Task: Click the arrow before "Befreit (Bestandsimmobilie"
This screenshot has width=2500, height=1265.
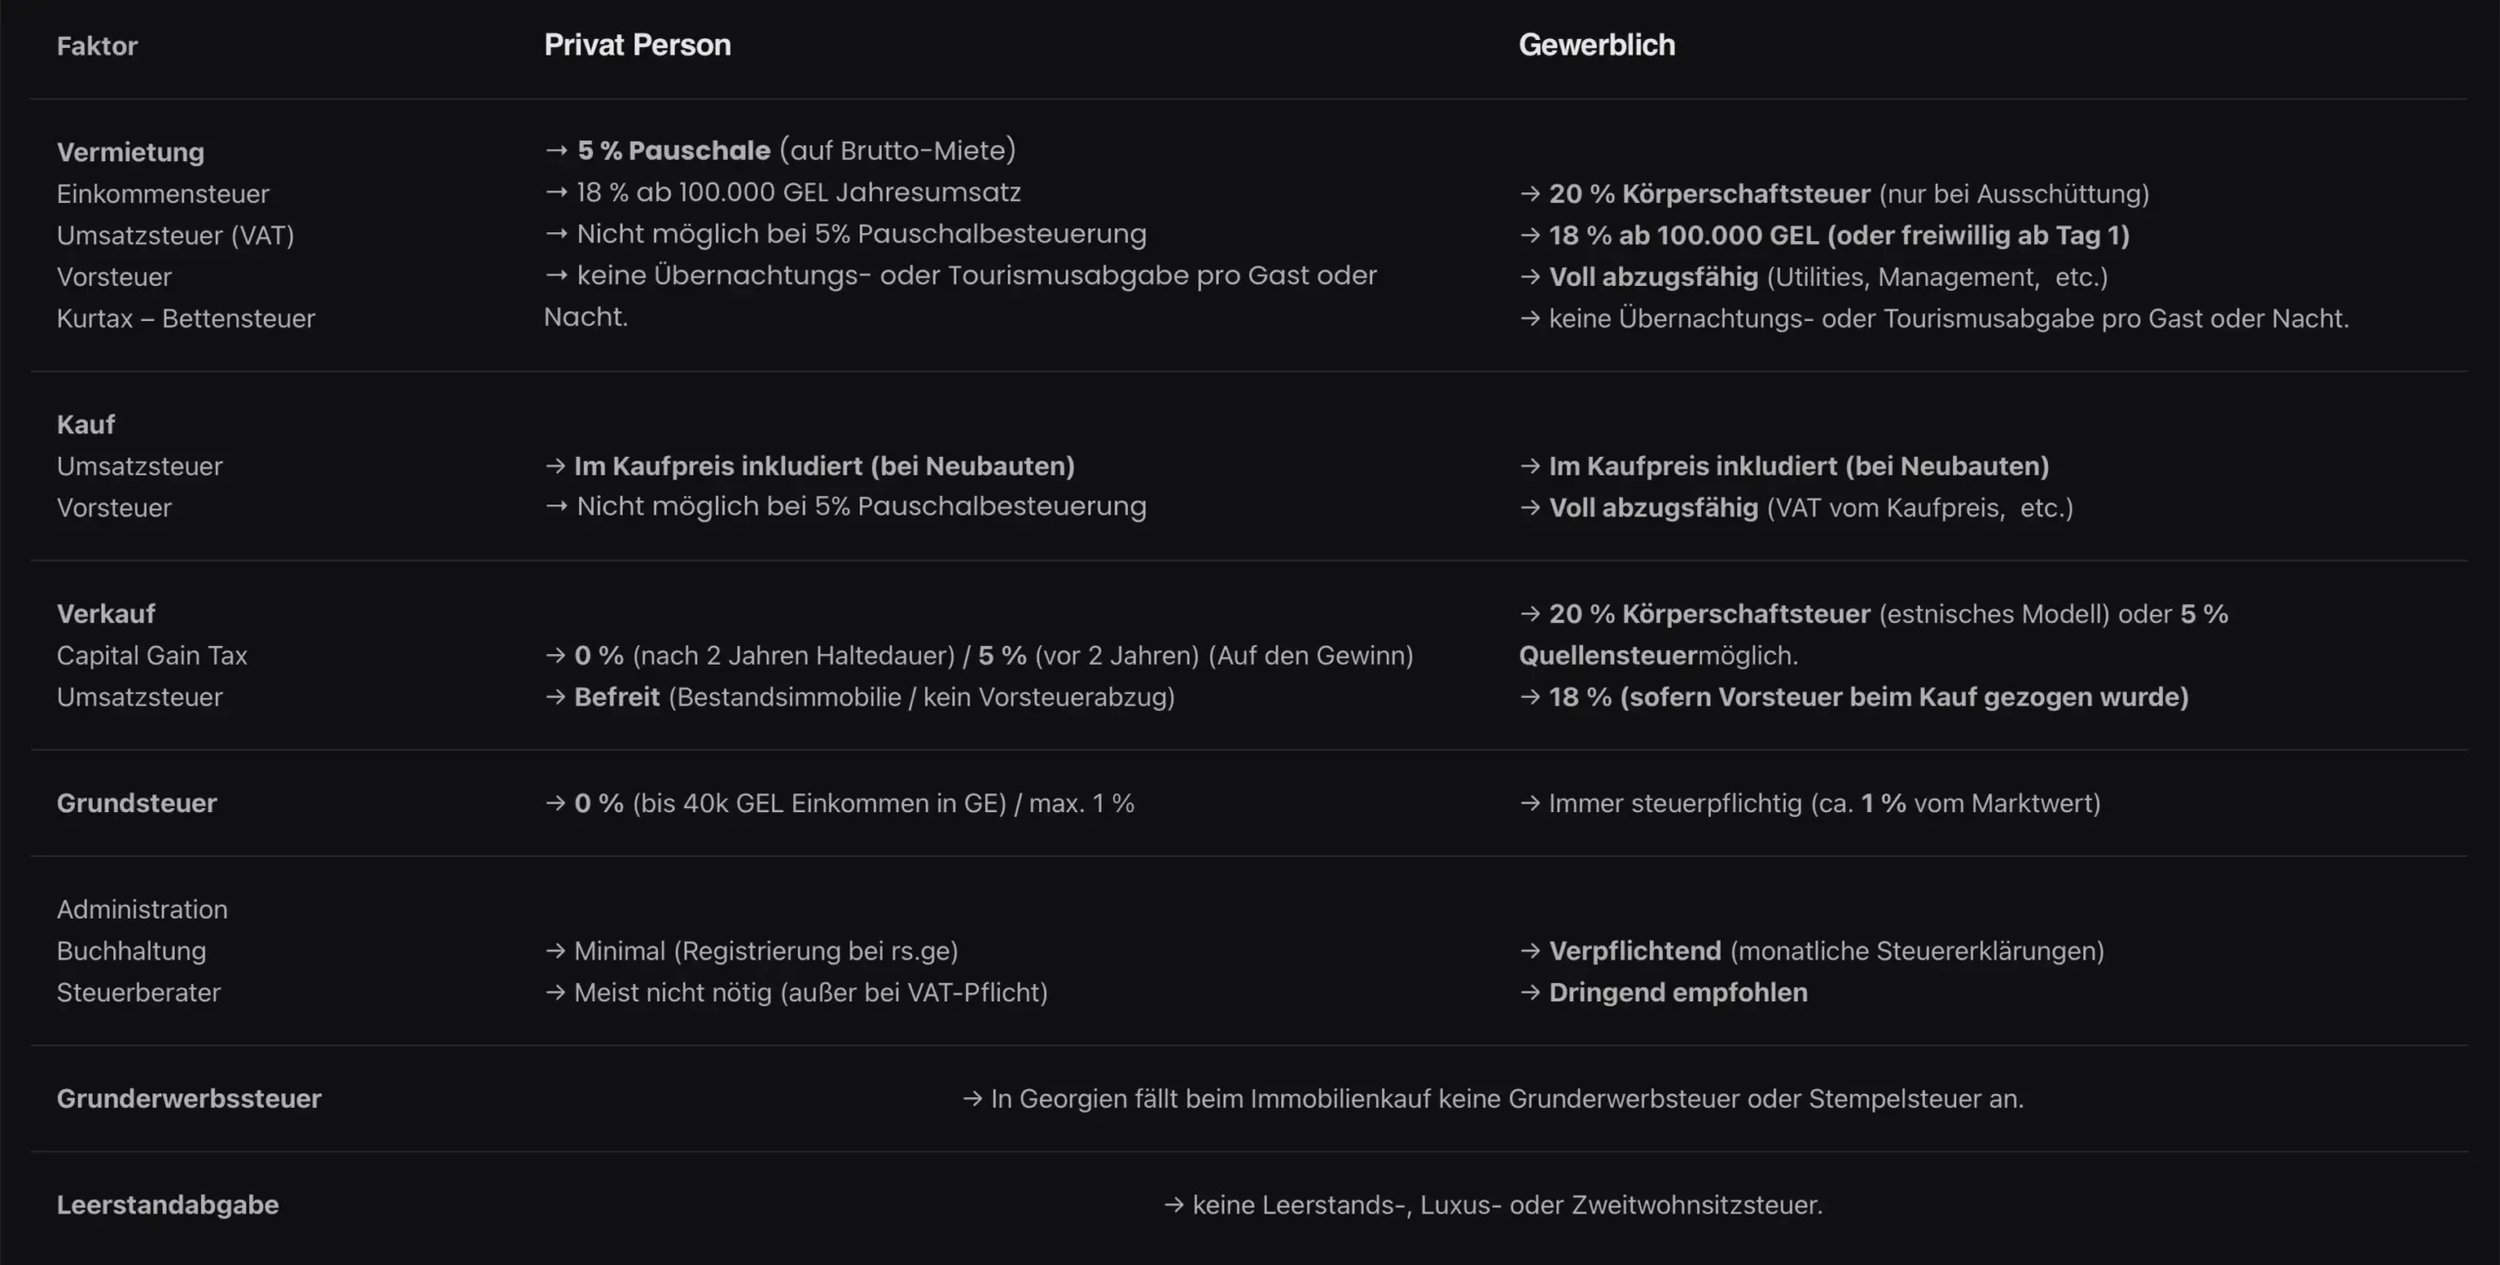Action: tap(555, 697)
